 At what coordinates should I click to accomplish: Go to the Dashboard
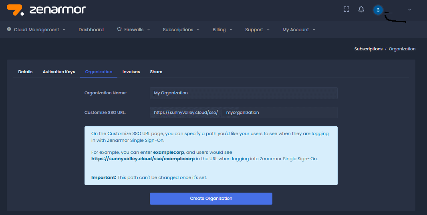(91, 30)
